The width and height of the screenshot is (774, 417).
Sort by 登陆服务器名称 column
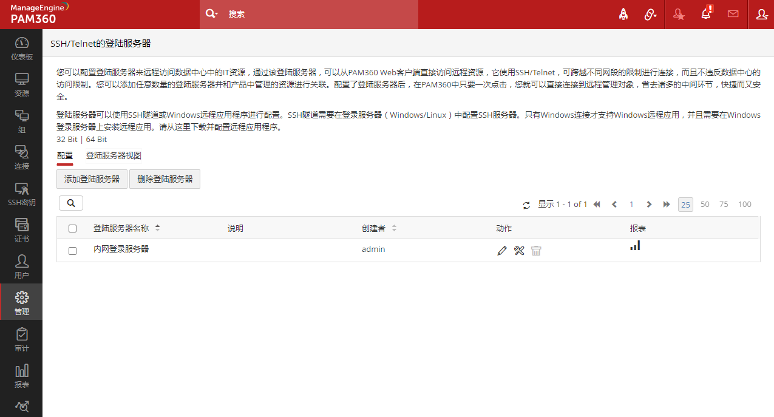126,228
